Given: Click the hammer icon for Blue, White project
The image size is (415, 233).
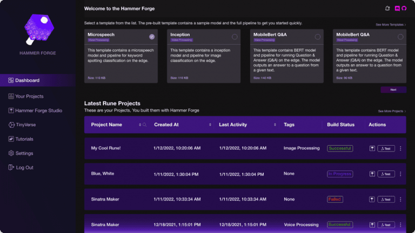Looking at the screenshot, I should click(x=372, y=174).
